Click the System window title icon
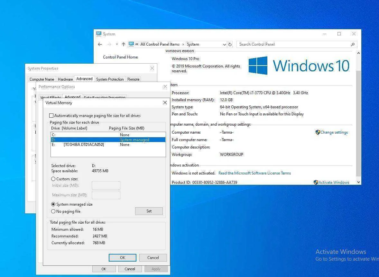379x277 pixels. (x=99, y=34)
